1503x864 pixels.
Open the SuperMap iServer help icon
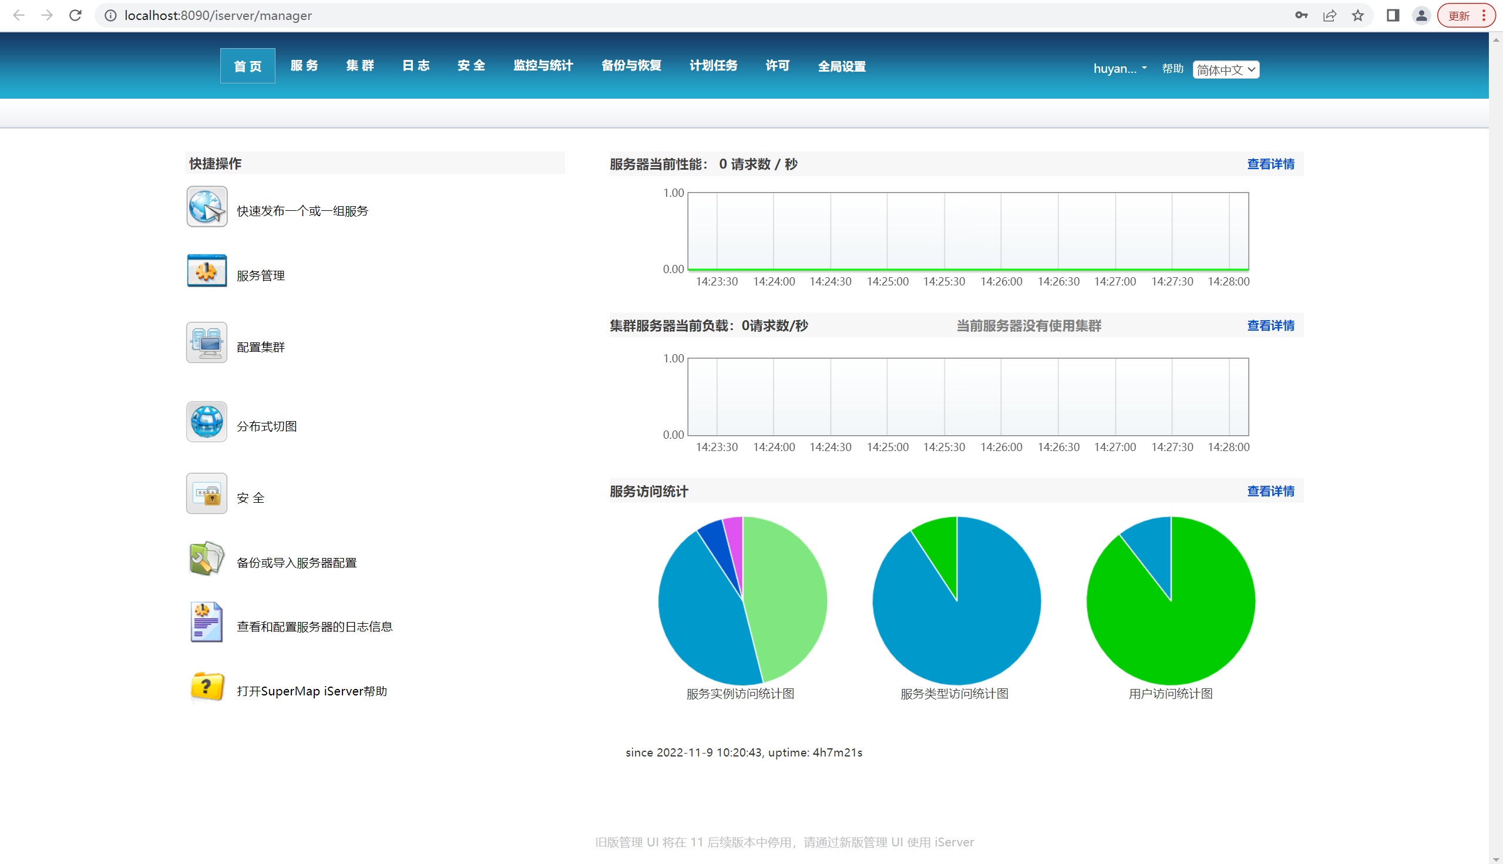[x=206, y=687]
